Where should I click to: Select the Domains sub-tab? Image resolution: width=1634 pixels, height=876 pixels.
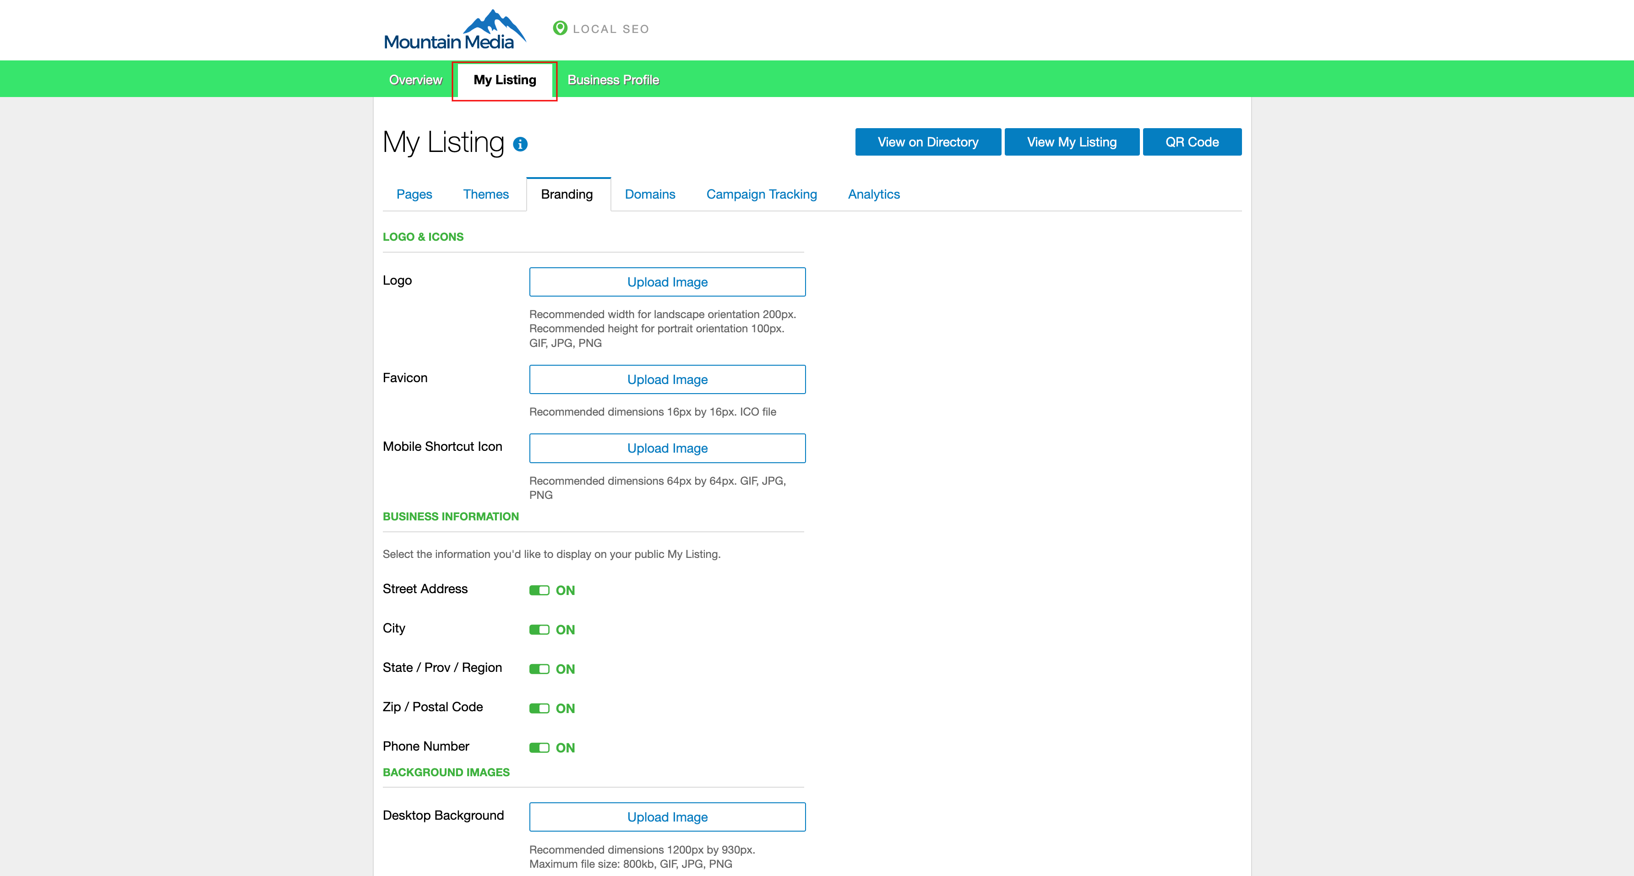(649, 194)
